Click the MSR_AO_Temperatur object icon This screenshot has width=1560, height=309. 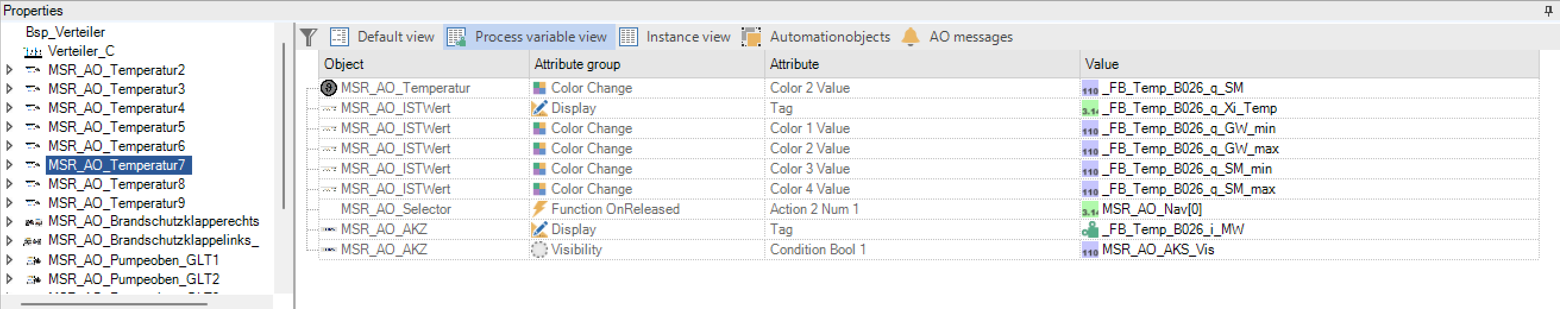coord(329,89)
